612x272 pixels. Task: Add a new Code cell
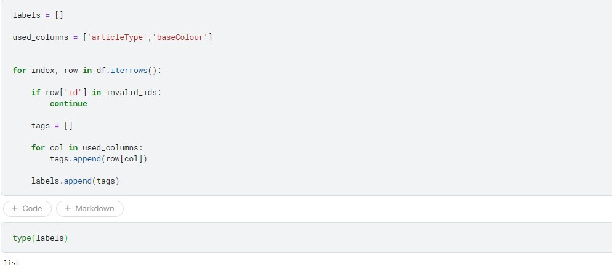27,209
